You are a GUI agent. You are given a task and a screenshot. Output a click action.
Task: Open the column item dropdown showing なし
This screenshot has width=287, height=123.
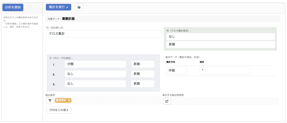221,37
